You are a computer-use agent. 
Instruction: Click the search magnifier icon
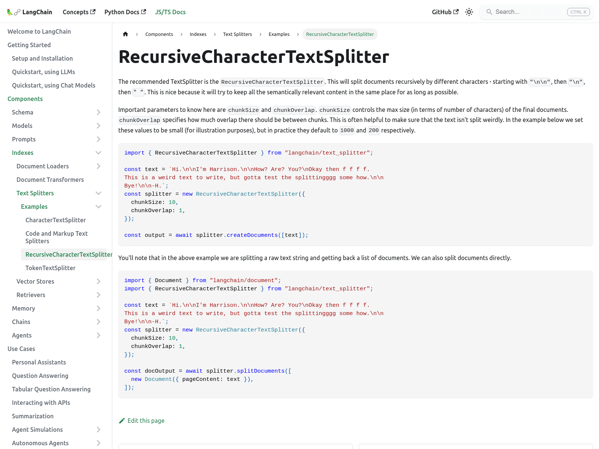pyautogui.click(x=489, y=12)
